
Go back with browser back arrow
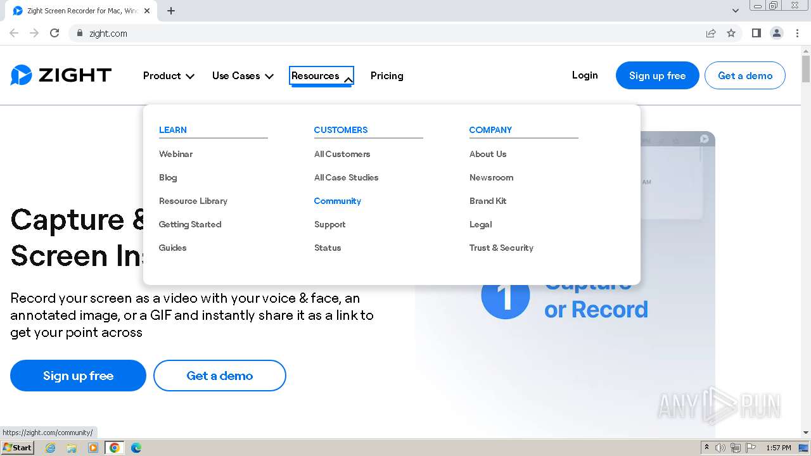coord(14,33)
